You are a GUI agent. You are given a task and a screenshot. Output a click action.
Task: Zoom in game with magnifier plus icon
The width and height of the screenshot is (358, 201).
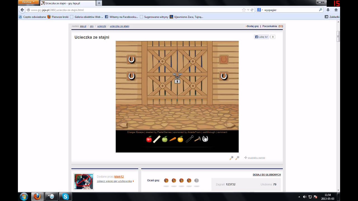(231, 158)
